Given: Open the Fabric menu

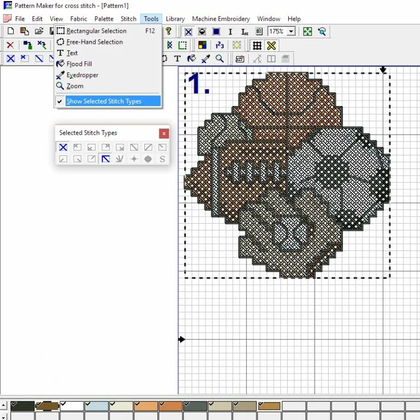Looking at the screenshot, I should tap(79, 19).
